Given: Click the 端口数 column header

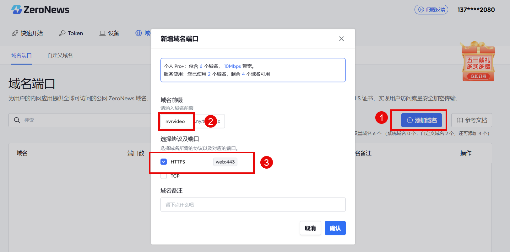Looking at the screenshot, I should coord(136,153).
